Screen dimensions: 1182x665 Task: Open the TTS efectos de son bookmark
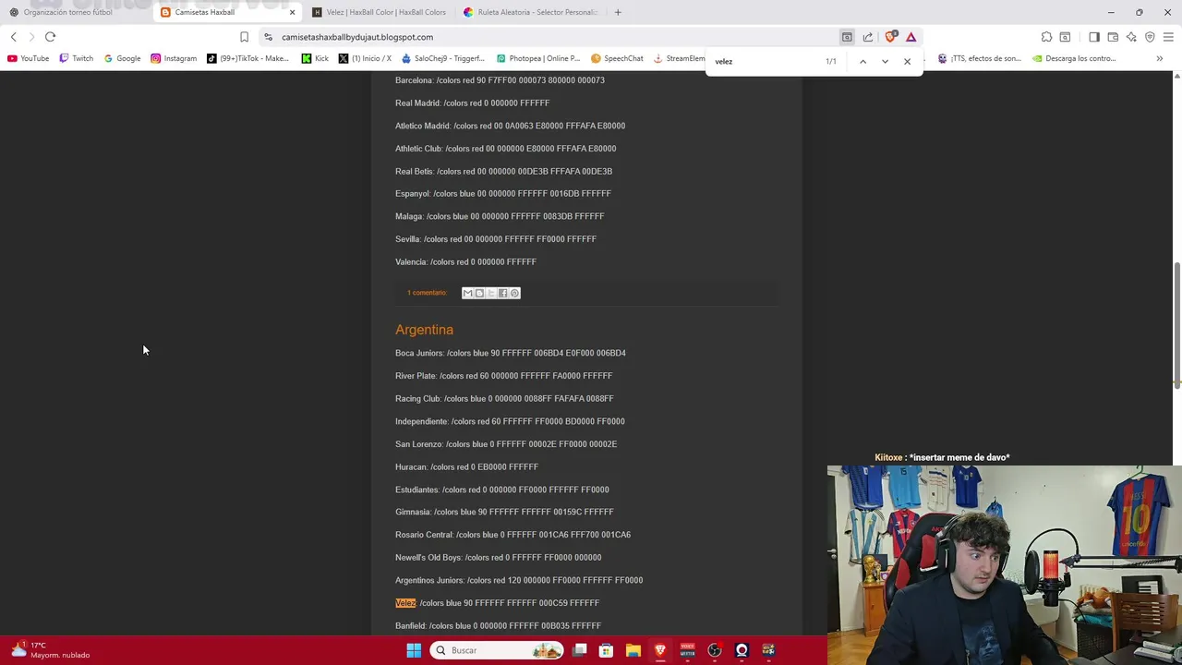[x=979, y=58]
